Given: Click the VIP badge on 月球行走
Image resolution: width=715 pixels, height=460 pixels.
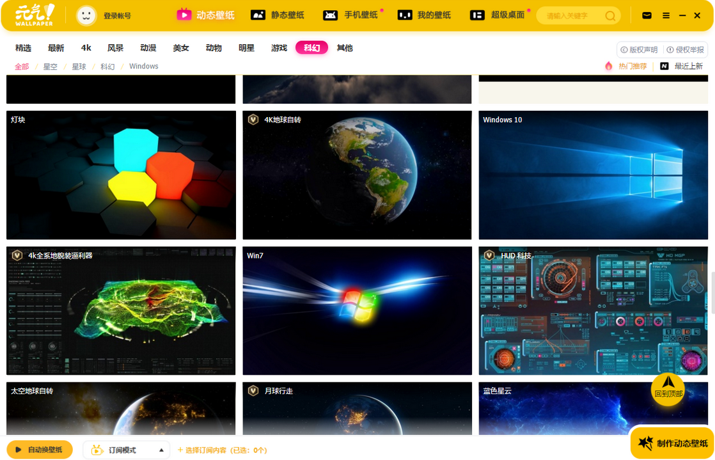Looking at the screenshot, I should click(253, 391).
